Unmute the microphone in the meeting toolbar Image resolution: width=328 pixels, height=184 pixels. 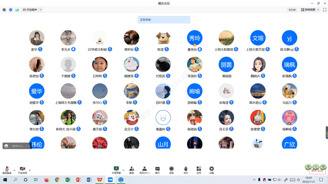7,170
